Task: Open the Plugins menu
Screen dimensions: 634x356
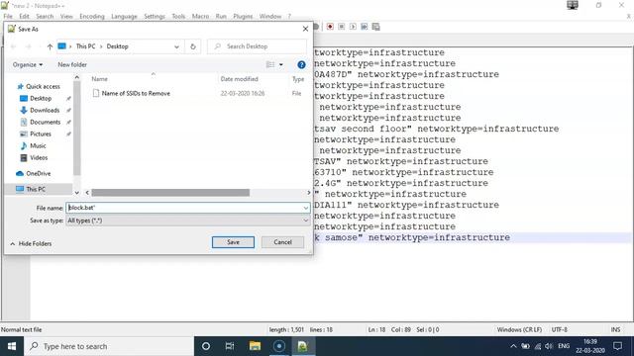Action: (x=243, y=16)
